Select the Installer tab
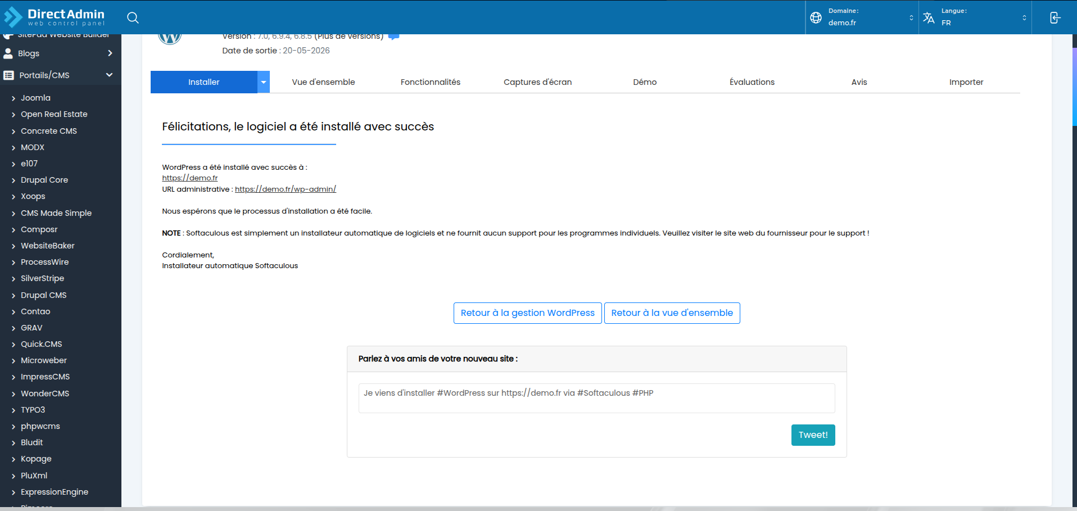1077x511 pixels. click(203, 82)
